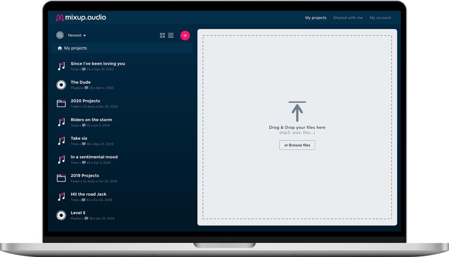Click track icon for Since I've been loving you
449x257 pixels.
pyautogui.click(x=61, y=66)
